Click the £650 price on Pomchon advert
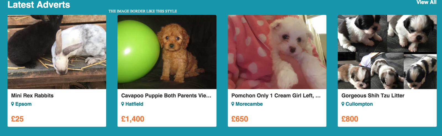The width and height of the screenshot is (442, 136). click(x=240, y=119)
